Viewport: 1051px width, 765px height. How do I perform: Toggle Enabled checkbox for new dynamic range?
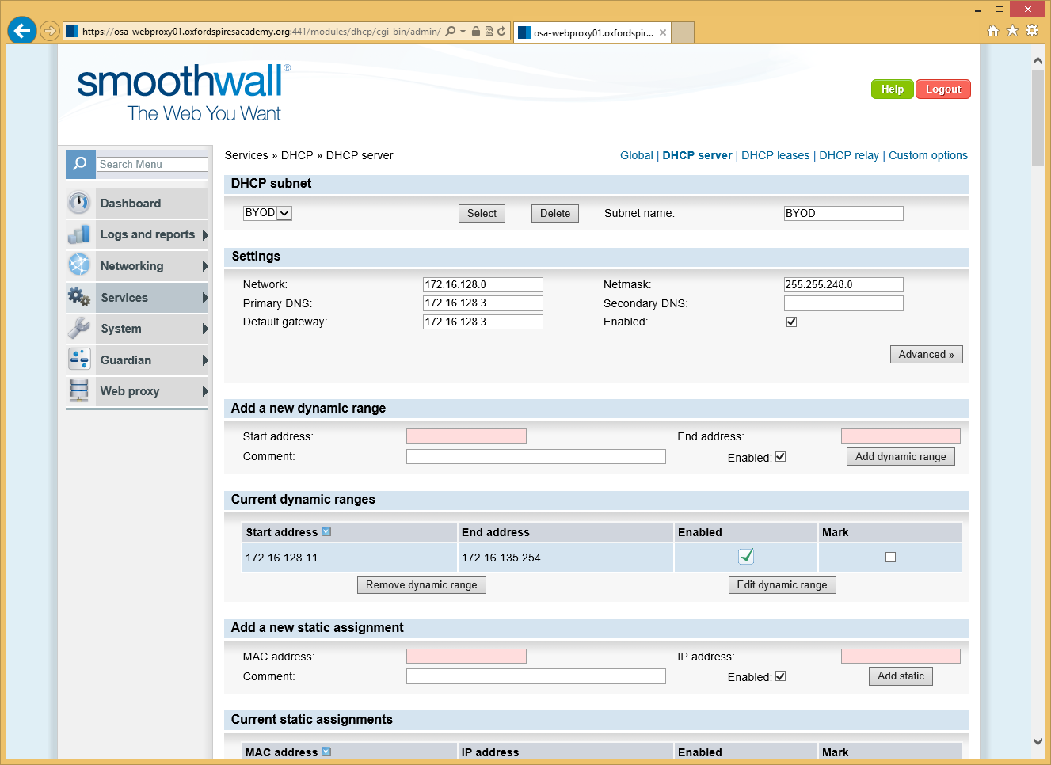tap(780, 456)
